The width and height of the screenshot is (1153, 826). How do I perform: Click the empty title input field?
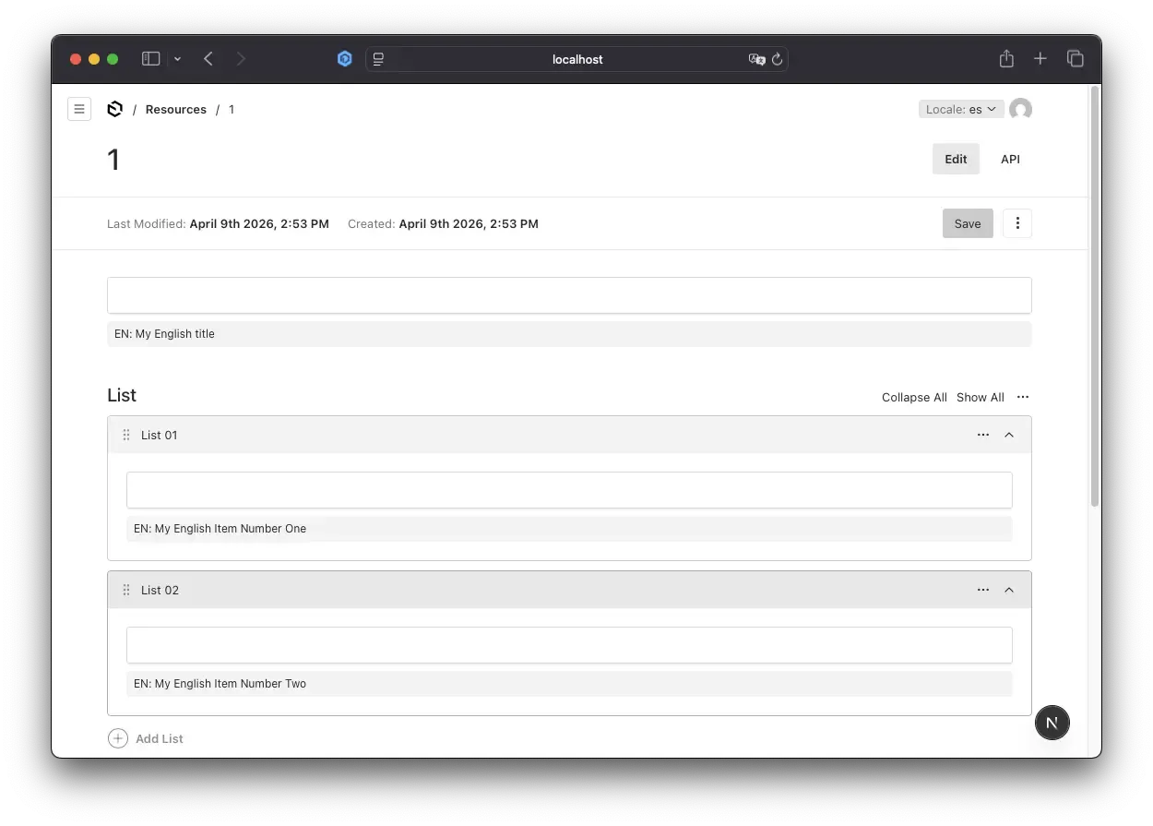tap(569, 294)
